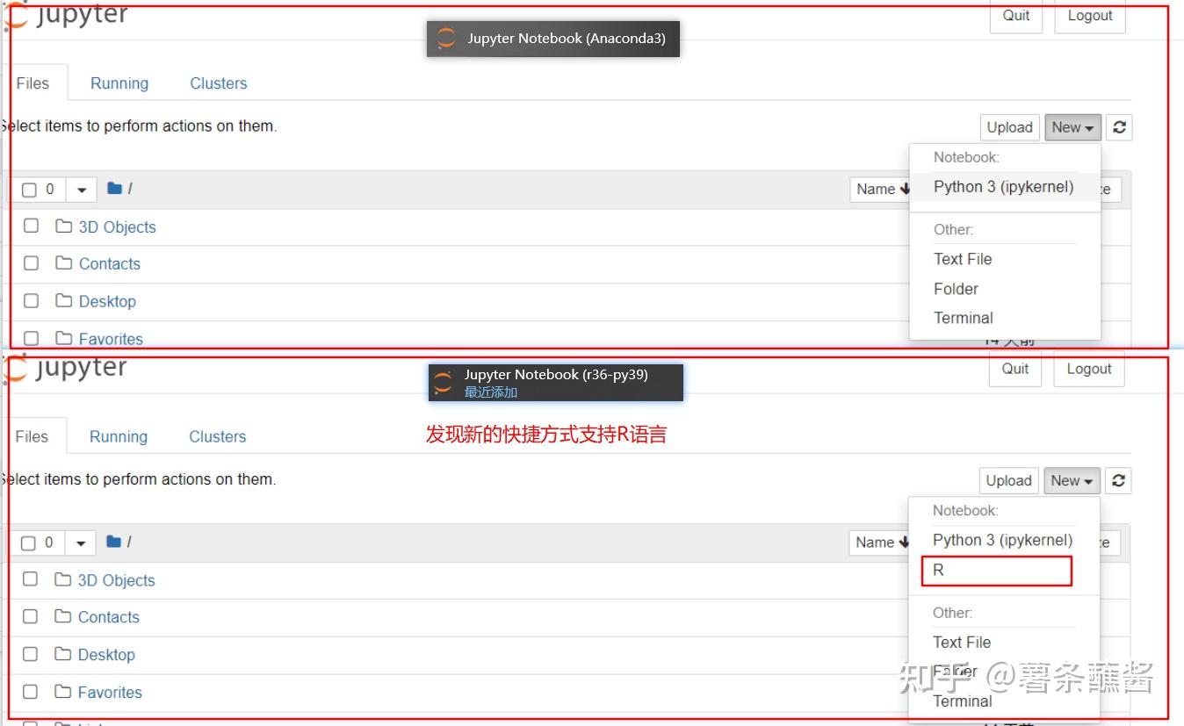
Task: Switch to the Running tab
Action: click(119, 83)
